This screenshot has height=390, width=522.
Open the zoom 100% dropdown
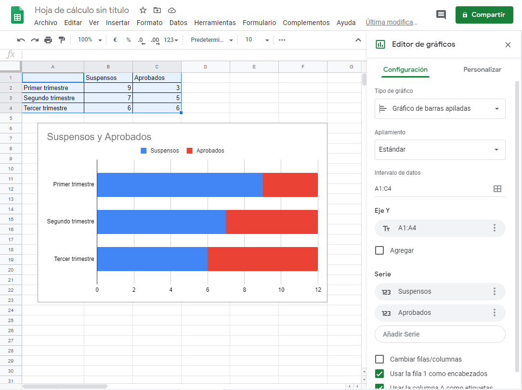90,40
